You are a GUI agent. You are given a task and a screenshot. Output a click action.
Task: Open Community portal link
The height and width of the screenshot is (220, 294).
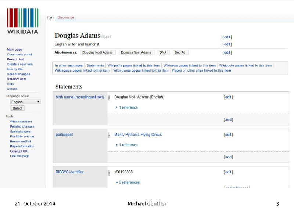click(x=19, y=54)
